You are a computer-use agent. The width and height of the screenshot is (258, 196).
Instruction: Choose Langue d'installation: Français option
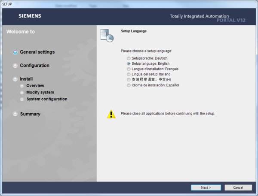point(129,69)
